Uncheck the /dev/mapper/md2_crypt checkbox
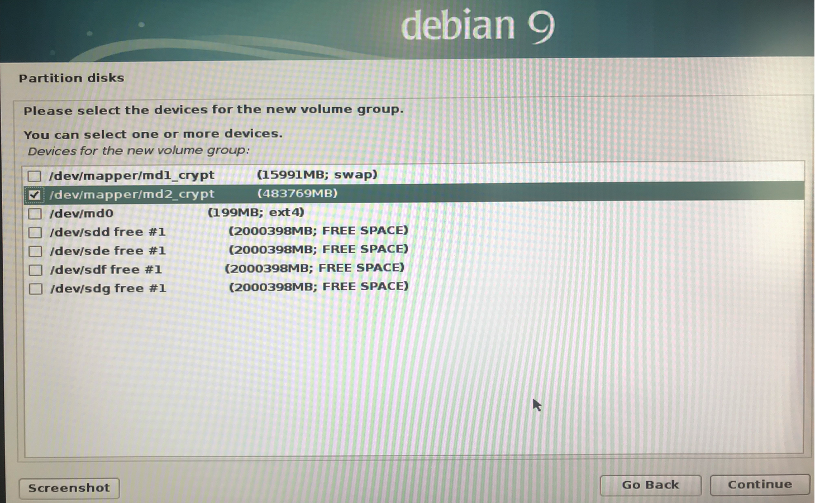Screen dimensions: 815x503 tap(35, 195)
